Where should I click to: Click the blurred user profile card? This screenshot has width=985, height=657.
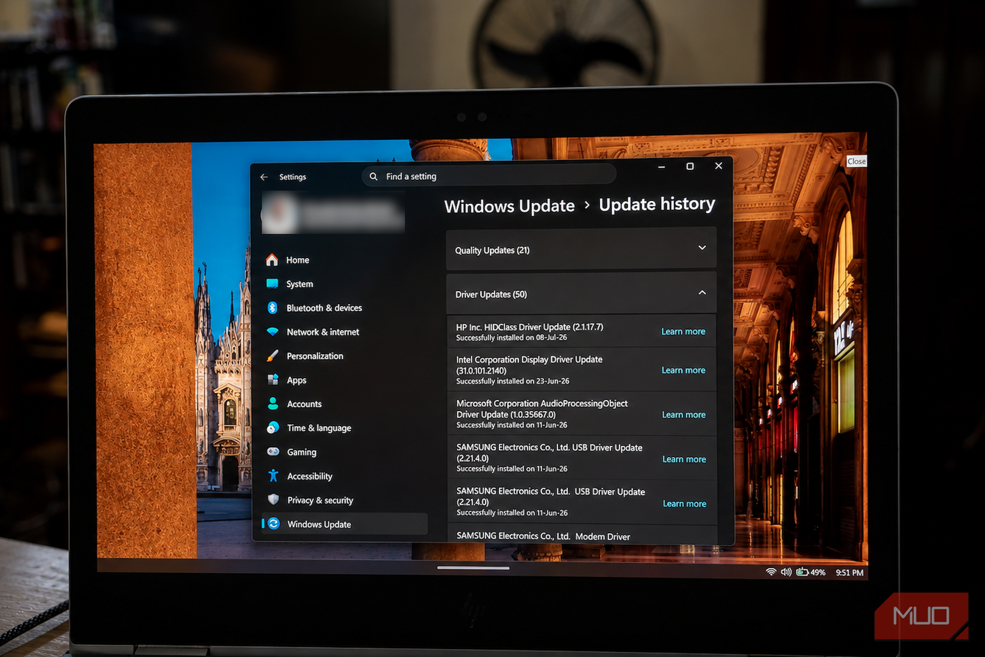click(333, 213)
